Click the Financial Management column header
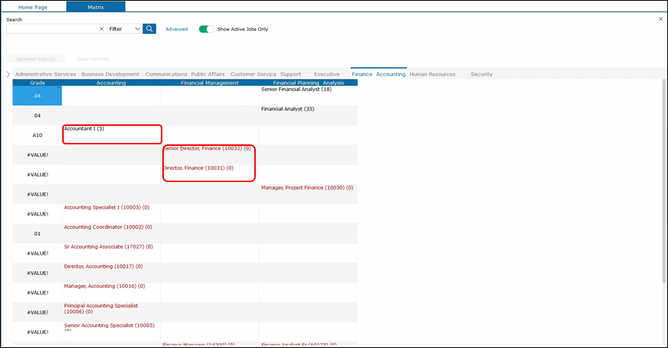This screenshot has height=348, width=668. [210, 83]
